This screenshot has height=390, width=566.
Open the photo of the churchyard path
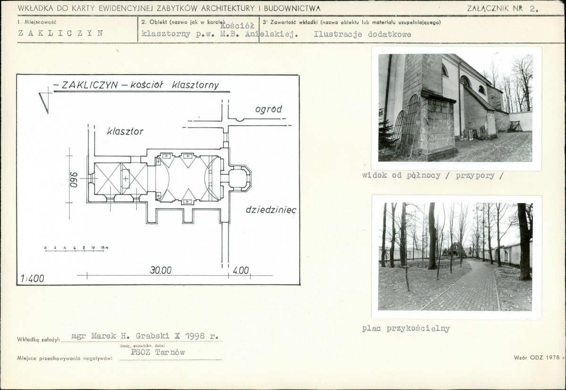pos(455,256)
